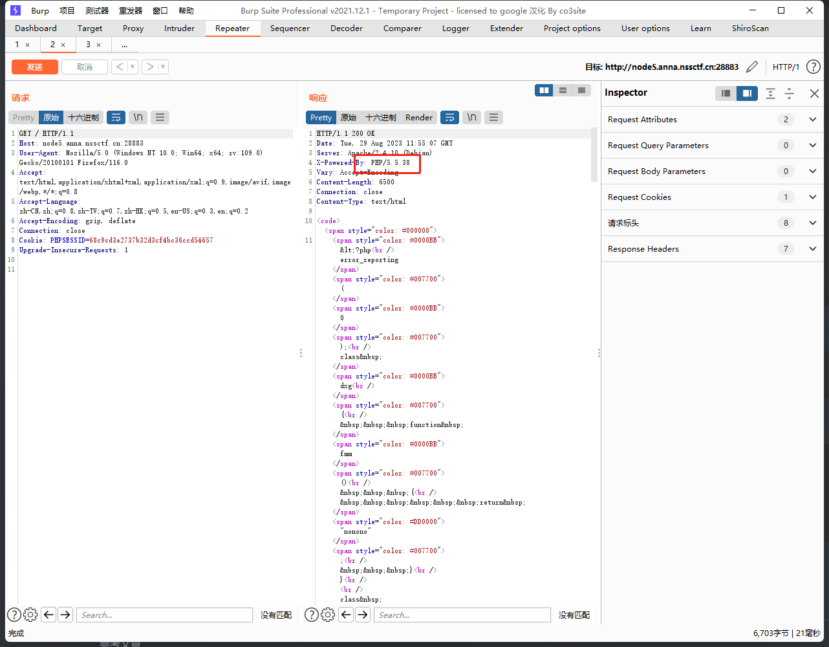Go to previous match in request search
829x647 pixels.
(x=48, y=615)
